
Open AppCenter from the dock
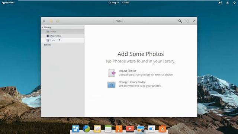(x=162, y=129)
